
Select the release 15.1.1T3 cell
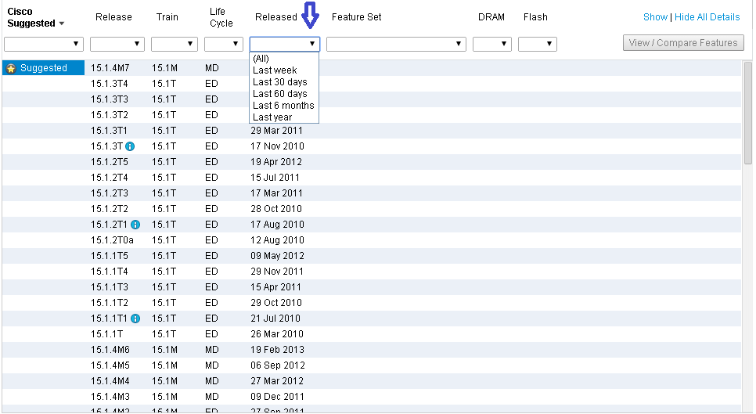(110, 287)
